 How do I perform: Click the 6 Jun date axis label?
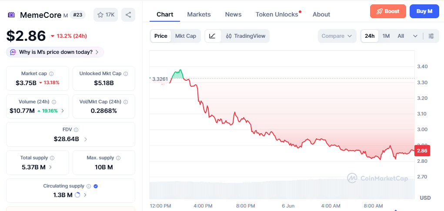click(x=288, y=206)
